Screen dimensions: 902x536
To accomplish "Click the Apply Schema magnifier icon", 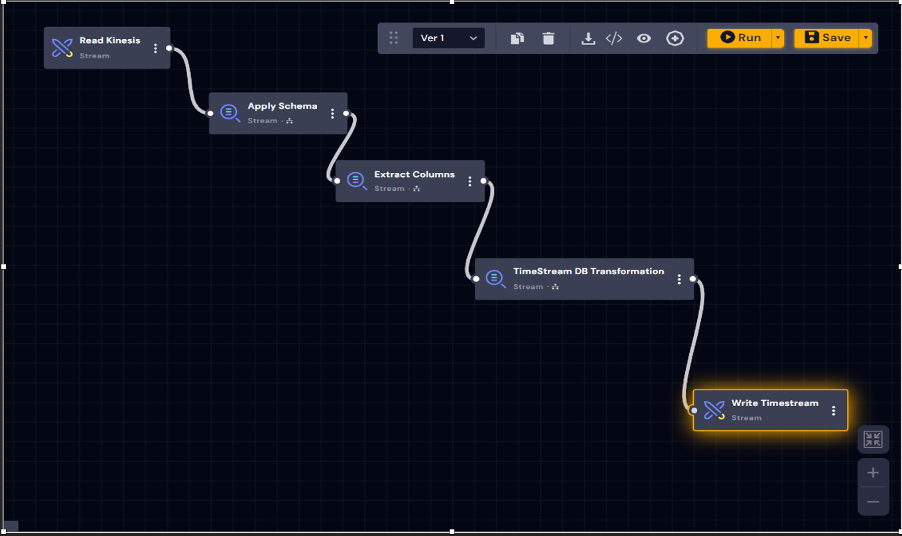I will (x=230, y=113).
